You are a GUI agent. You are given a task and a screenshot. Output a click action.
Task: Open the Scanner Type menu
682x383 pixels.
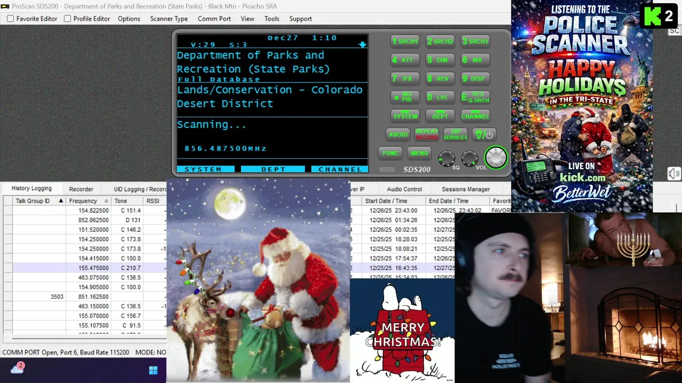(169, 19)
